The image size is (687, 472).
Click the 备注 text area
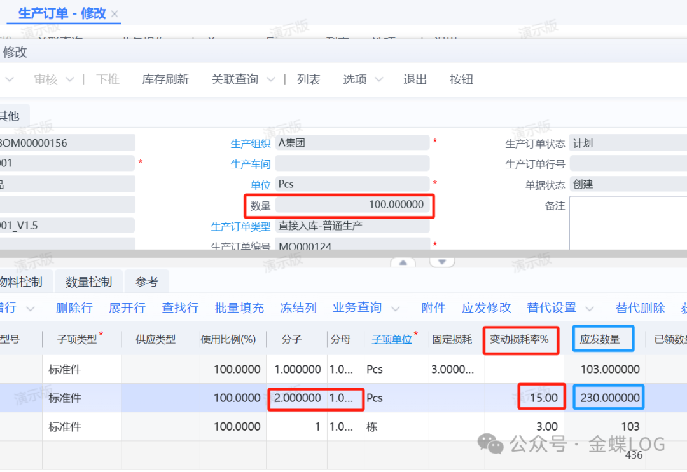[x=627, y=222]
